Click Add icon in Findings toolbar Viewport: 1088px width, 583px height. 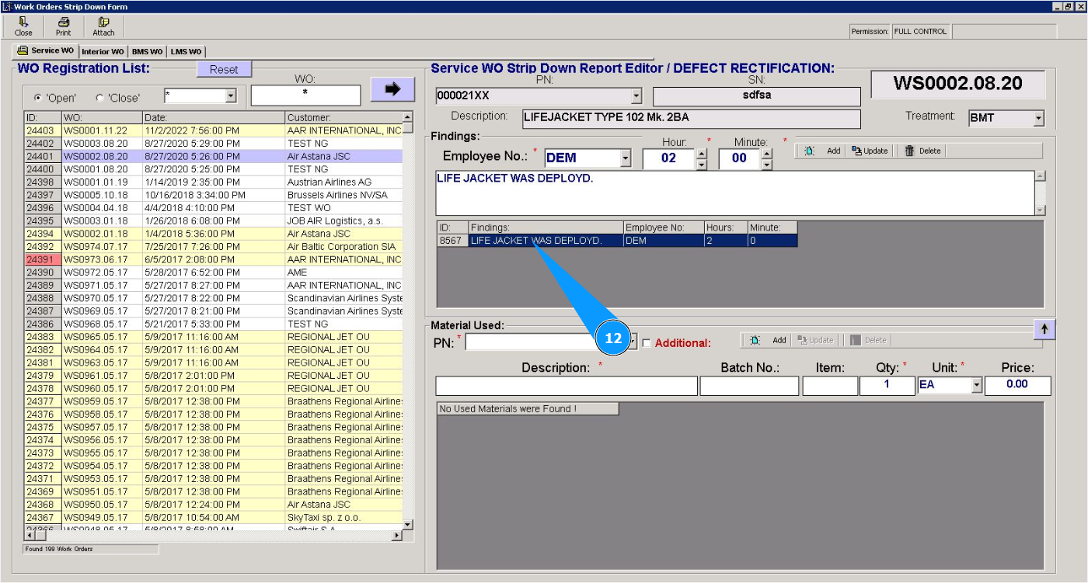pos(810,151)
